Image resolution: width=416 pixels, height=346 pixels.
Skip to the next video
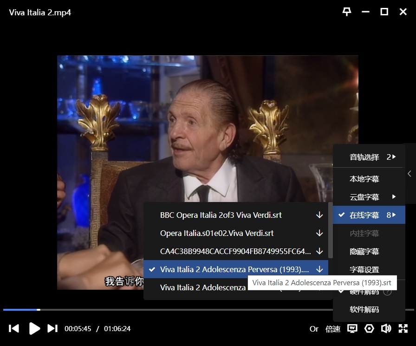point(52,328)
